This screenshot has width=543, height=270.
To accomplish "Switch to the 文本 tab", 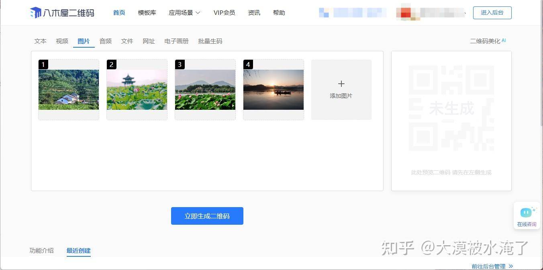I will (40, 41).
